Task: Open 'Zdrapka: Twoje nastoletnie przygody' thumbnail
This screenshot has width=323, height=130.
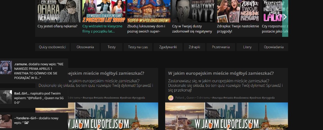Action: [238, 11]
